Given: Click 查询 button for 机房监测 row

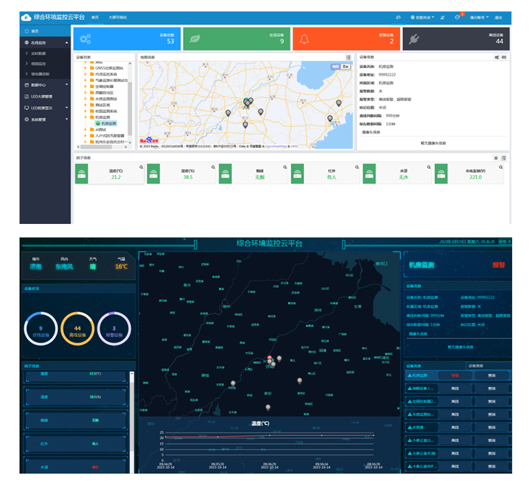Looking at the screenshot, I should pos(491,375).
